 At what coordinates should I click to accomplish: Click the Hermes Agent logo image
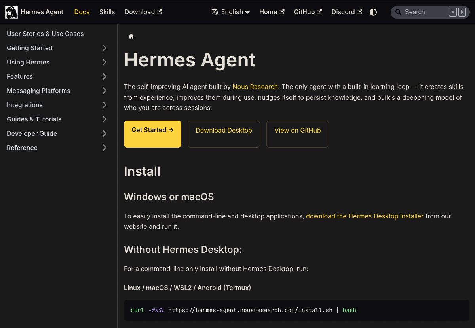11,12
